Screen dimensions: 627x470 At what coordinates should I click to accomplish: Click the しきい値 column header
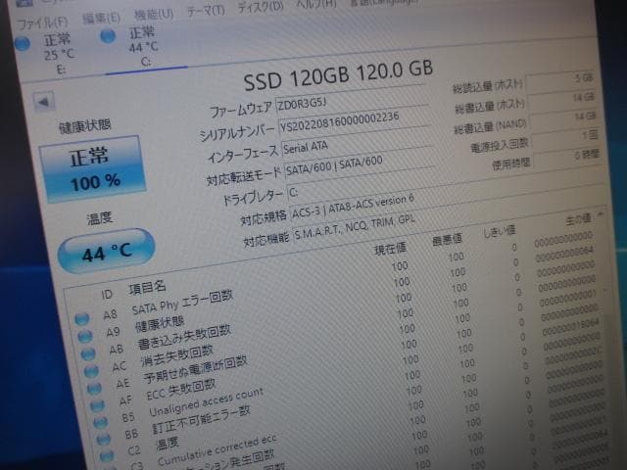[x=499, y=231]
